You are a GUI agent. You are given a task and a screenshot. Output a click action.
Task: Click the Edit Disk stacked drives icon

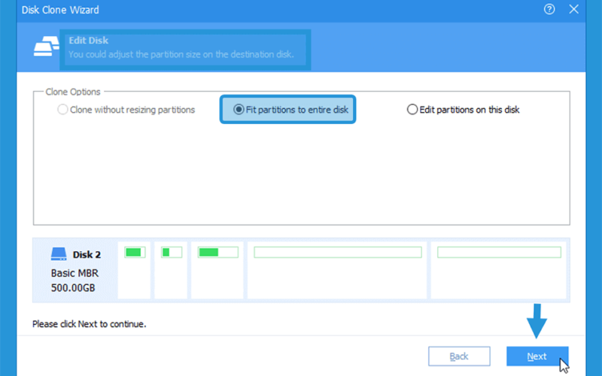pyautogui.click(x=46, y=47)
